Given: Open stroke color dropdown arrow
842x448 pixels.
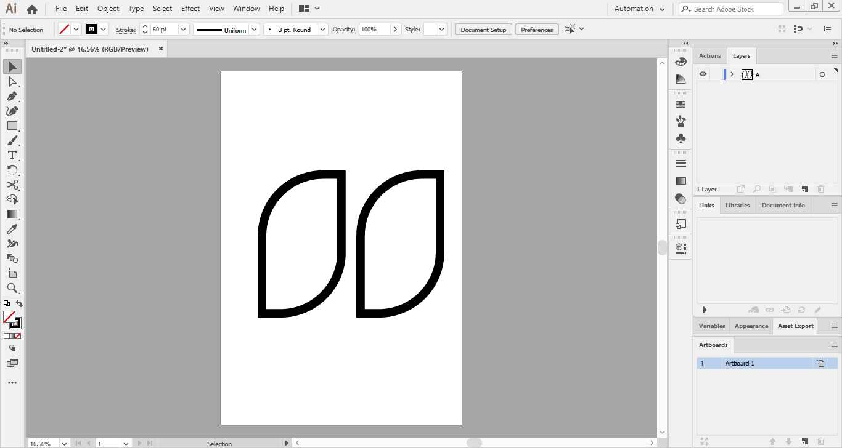Looking at the screenshot, I should click(x=104, y=30).
